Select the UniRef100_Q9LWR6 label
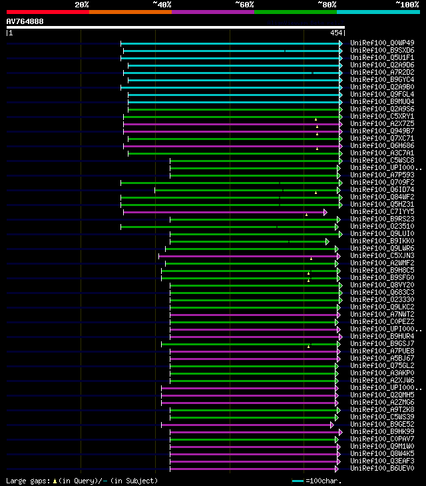The width and height of the screenshot is (426, 486). [382, 248]
